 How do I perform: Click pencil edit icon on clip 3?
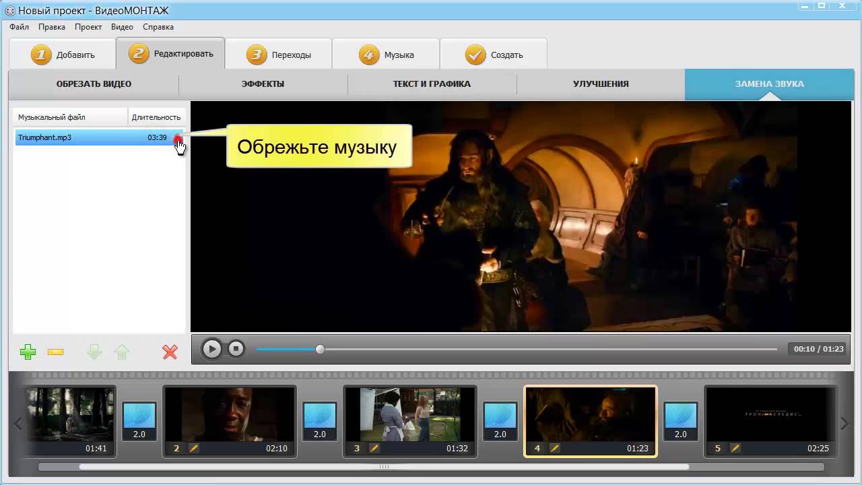374,448
